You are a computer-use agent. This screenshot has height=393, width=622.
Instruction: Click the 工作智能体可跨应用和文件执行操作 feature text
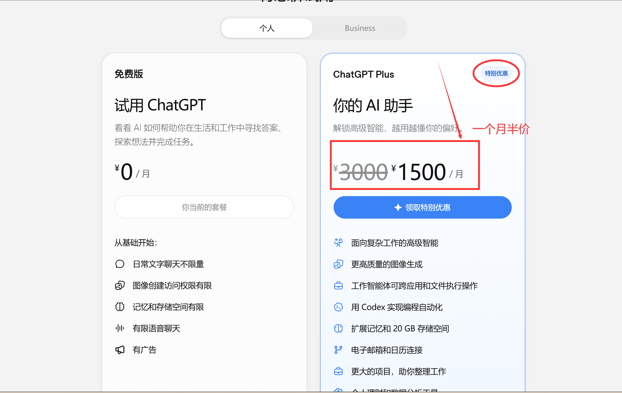(x=414, y=286)
